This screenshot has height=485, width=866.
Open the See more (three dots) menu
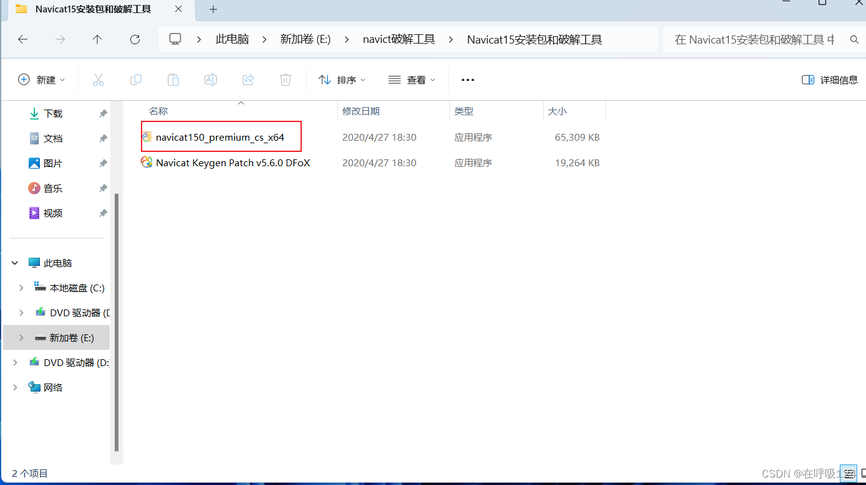click(468, 80)
